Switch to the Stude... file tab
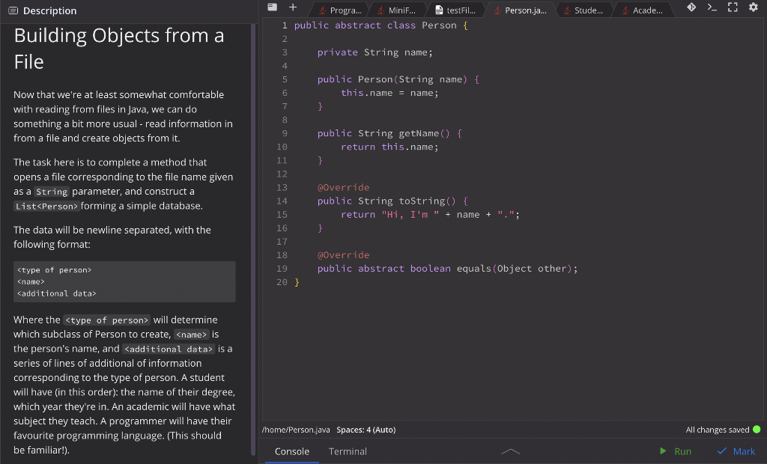This screenshot has width=767, height=464. click(x=583, y=10)
